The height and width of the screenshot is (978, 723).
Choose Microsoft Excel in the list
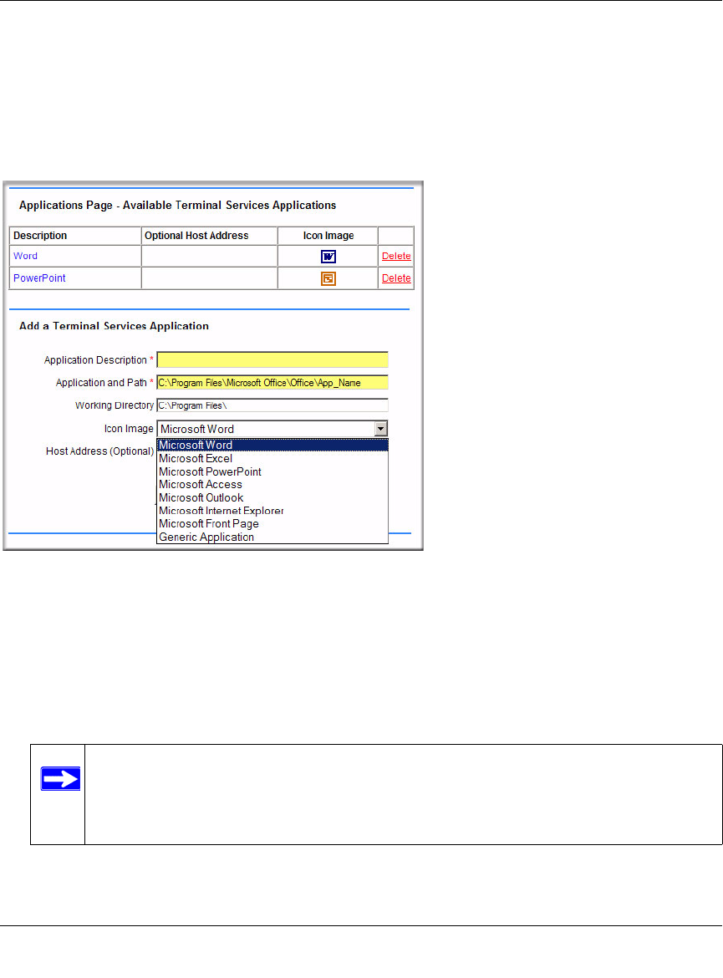click(272, 458)
